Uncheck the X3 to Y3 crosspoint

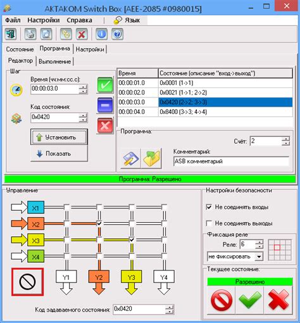(x=132, y=240)
